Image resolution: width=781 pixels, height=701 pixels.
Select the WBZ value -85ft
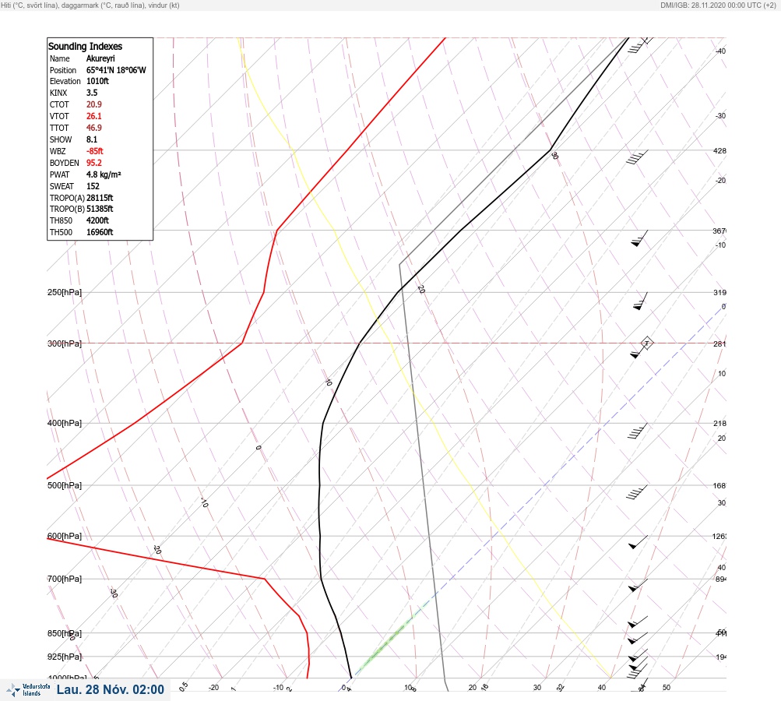pos(95,151)
